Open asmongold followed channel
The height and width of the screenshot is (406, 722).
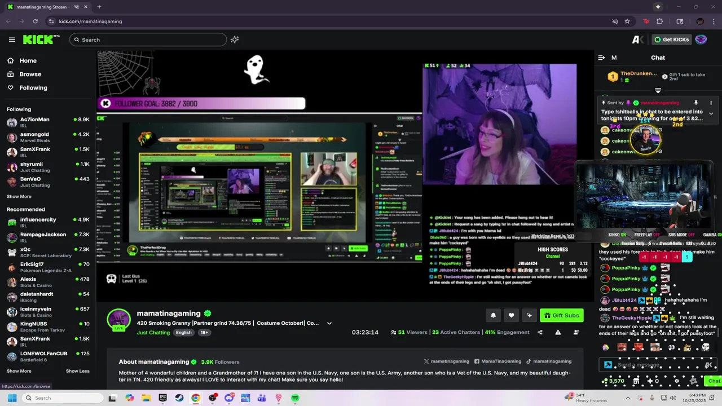coord(48,138)
